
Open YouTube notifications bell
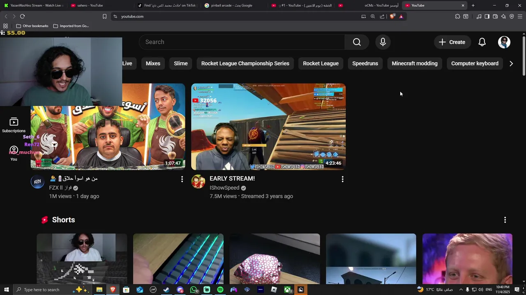coord(482,42)
